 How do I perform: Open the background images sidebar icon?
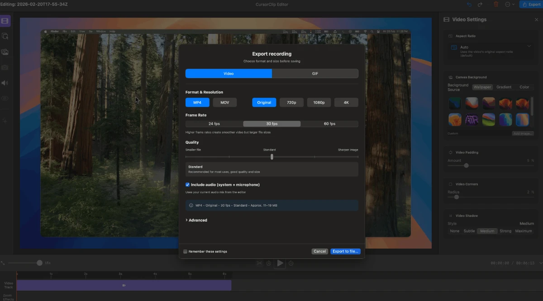click(5, 52)
